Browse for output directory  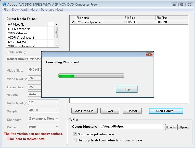(171, 127)
